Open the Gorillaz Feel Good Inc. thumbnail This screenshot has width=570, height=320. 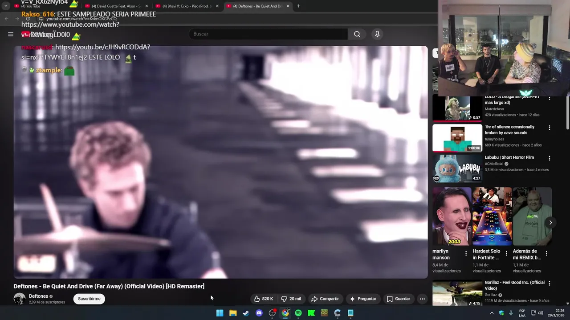pyautogui.click(x=457, y=293)
